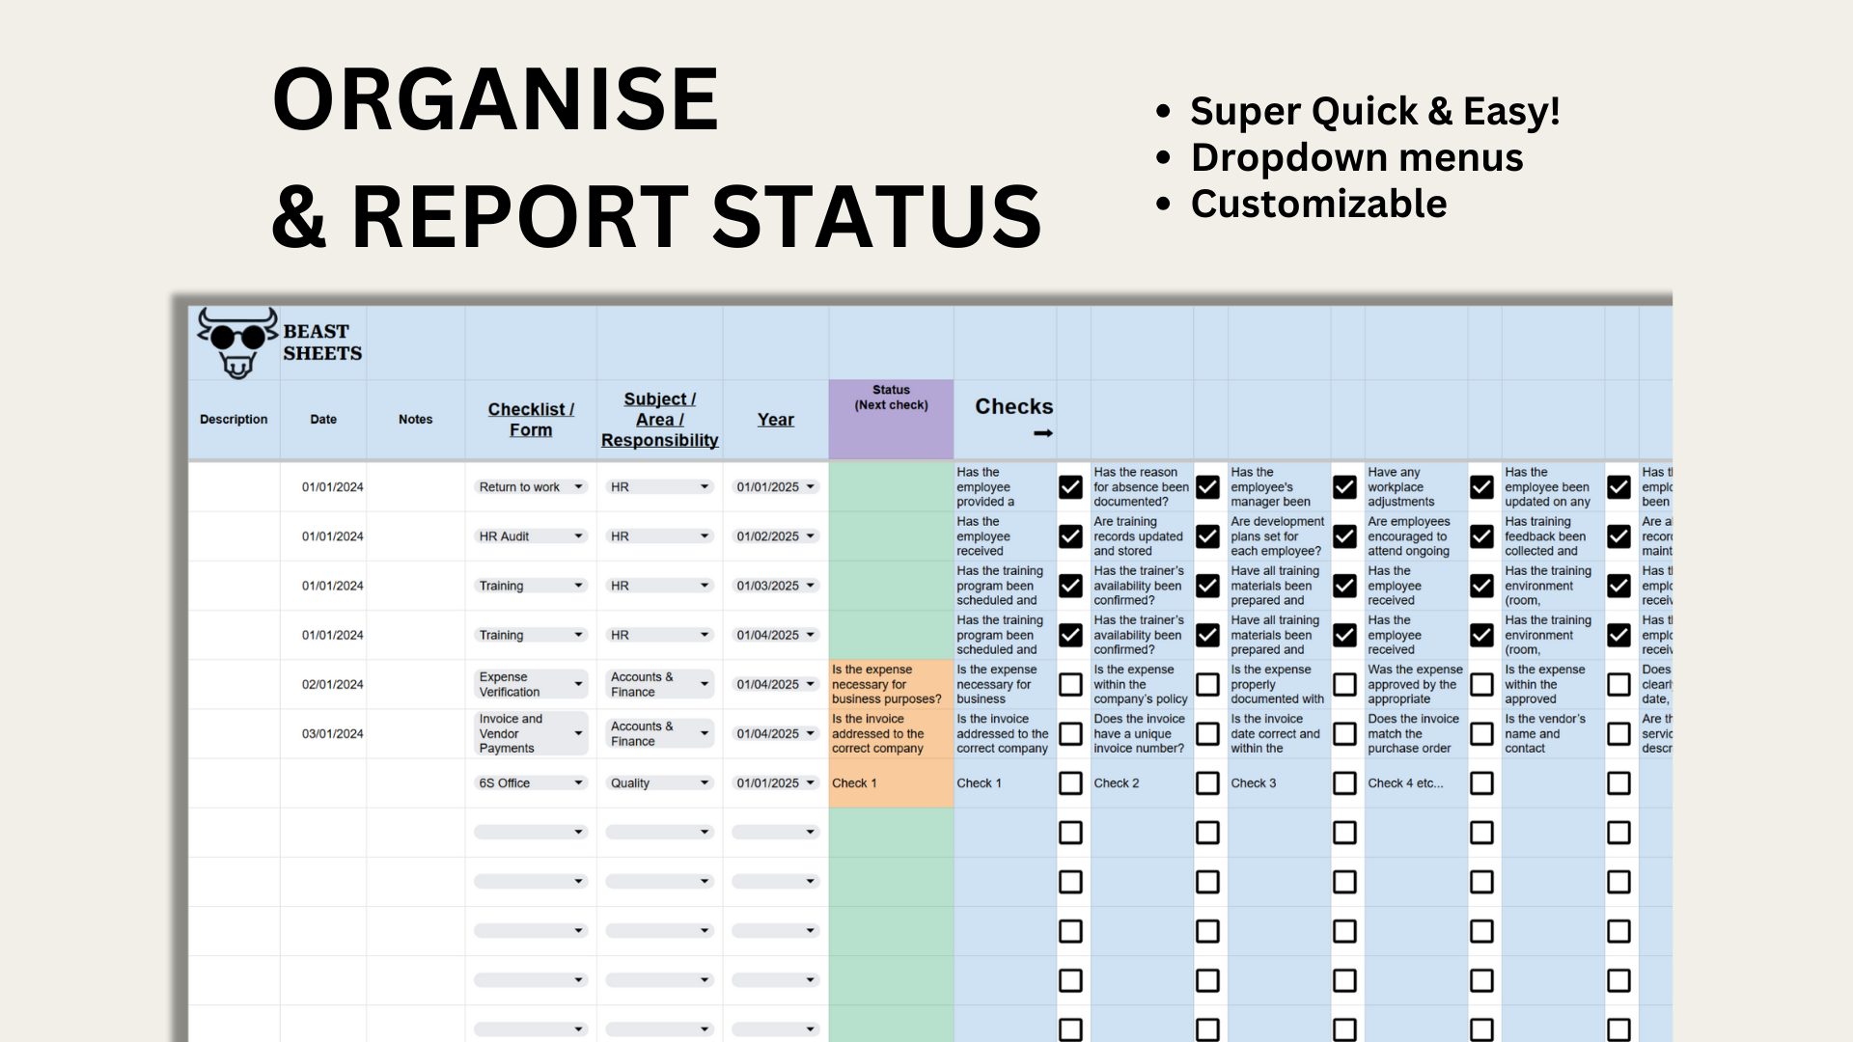Image resolution: width=1853 pixels, height=1042 pixels.
Task: Click the 02/01/2024 date cell
Action: pyautogui.click(x=332, y=685)
